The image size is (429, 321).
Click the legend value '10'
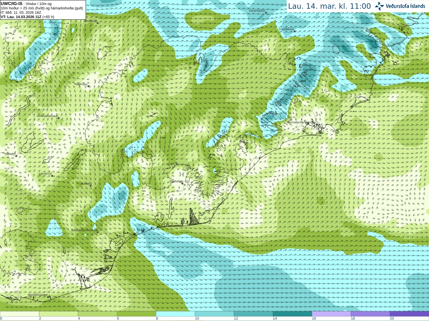pos(197,319)
